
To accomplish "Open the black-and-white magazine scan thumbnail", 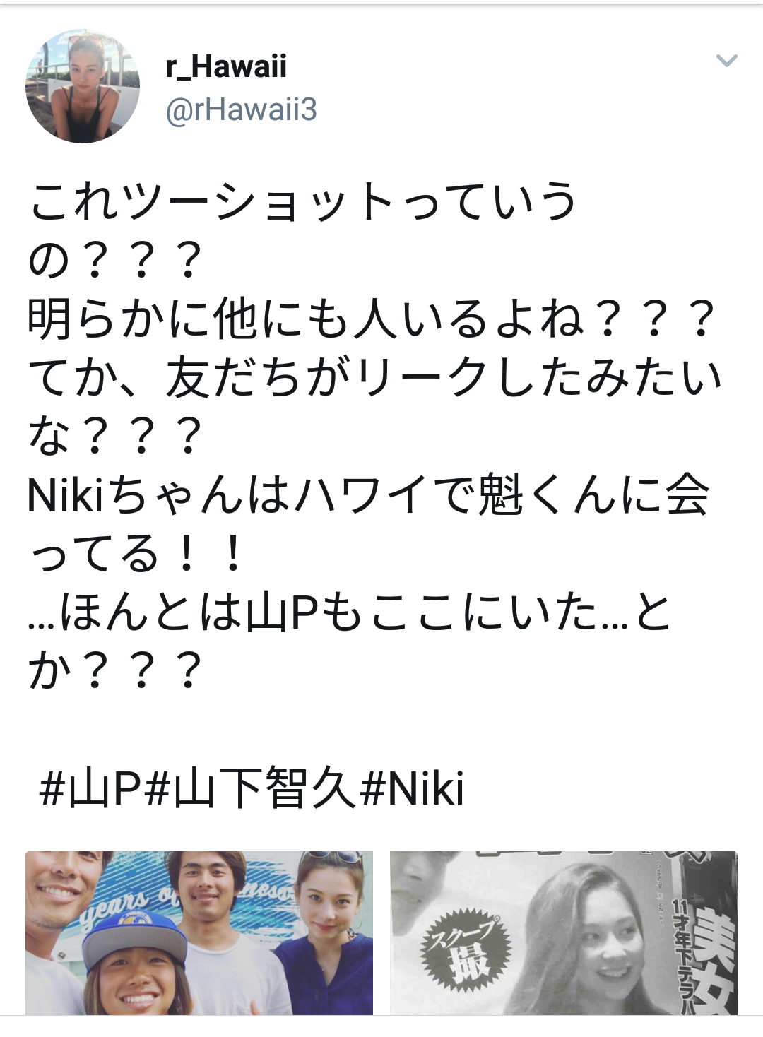I will 564,932.
